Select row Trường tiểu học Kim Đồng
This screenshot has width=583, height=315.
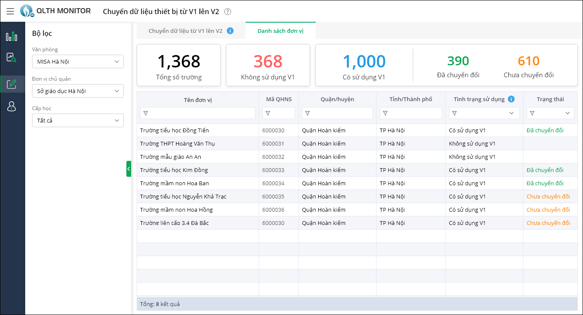pos(174,170)
